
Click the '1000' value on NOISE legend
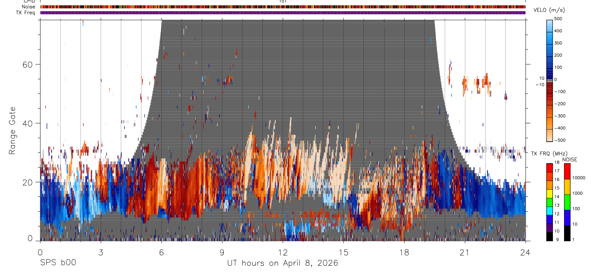point(578,193)
